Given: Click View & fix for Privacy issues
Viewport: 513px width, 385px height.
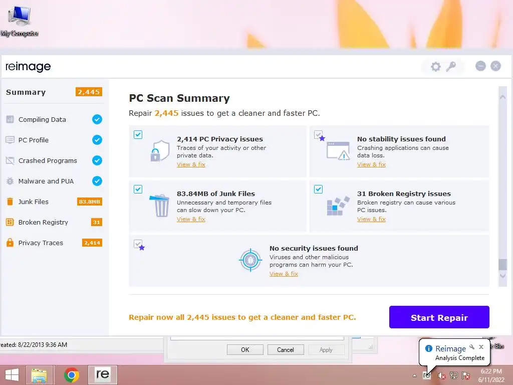Looking at the screenshot, I should point(191,164).
